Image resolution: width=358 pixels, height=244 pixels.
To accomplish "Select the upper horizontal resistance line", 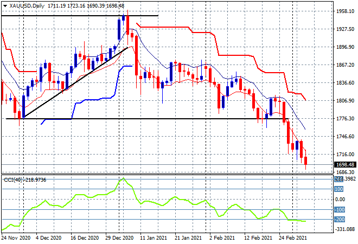I will pyautogui.click(x=80, y=16).
